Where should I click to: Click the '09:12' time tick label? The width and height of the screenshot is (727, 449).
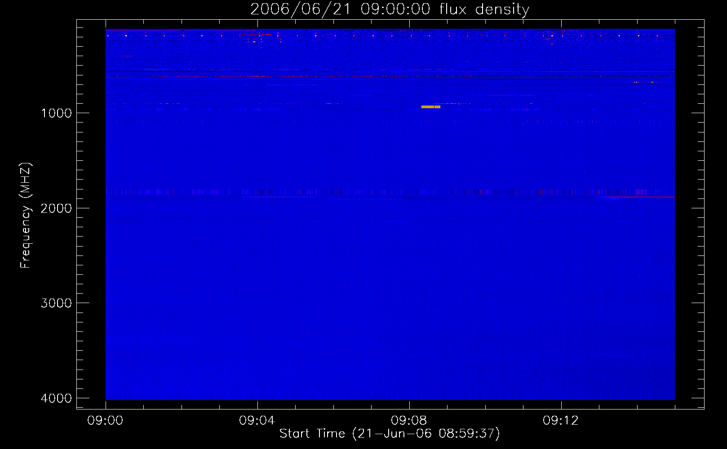[x=561, y=421]
